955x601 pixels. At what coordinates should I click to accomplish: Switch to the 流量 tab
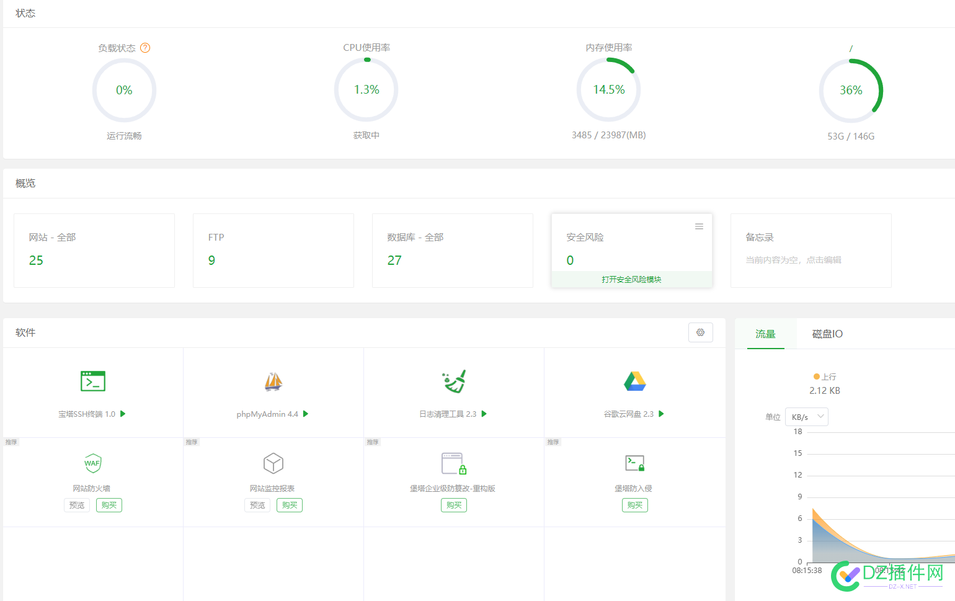click(x=765, y=334)
